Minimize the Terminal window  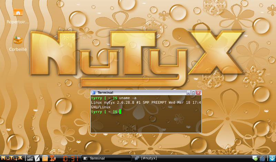188,93
